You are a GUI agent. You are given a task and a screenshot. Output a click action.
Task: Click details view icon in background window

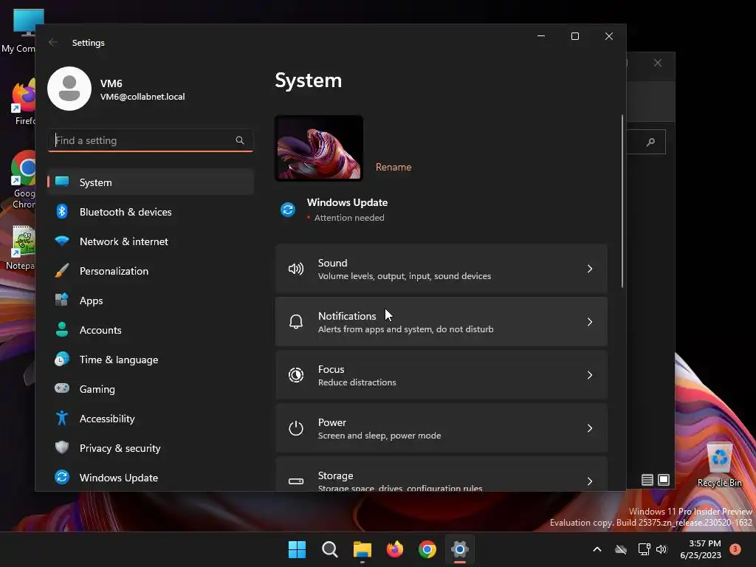click(x=647, y=480)
